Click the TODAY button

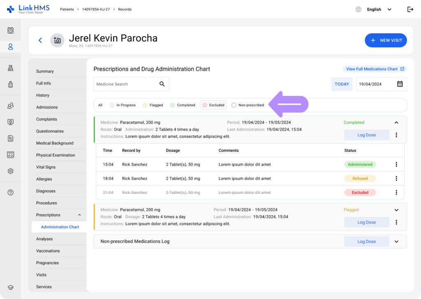click(x=342, y=84)
